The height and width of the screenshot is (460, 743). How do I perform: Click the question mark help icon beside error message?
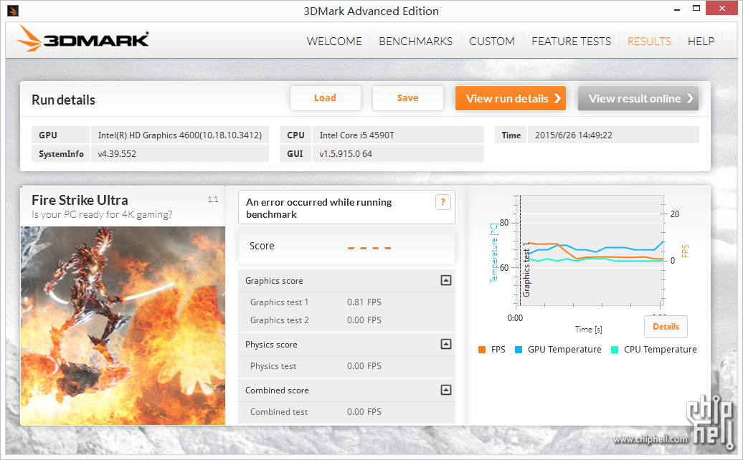443,202
